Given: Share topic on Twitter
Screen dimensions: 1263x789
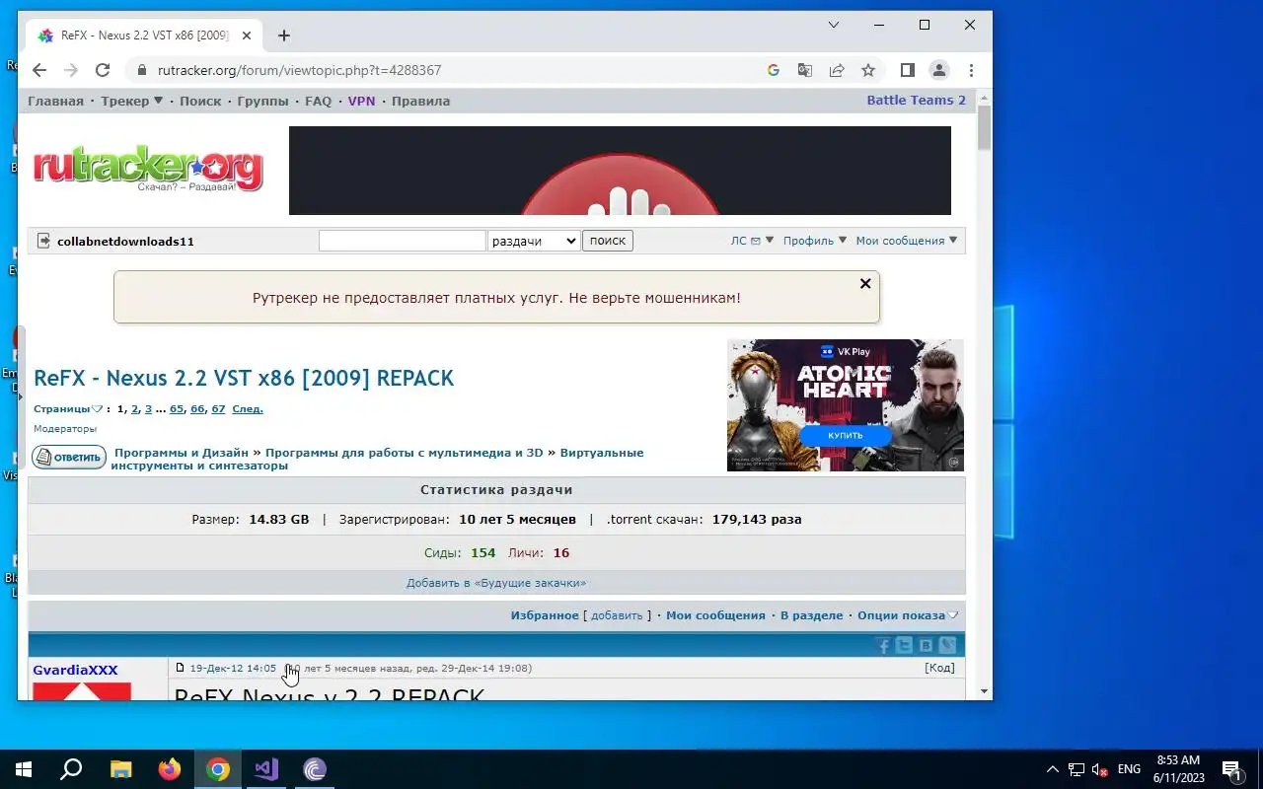Looking at the screenshot, I should pyautogui.click(x=905, y=646).
